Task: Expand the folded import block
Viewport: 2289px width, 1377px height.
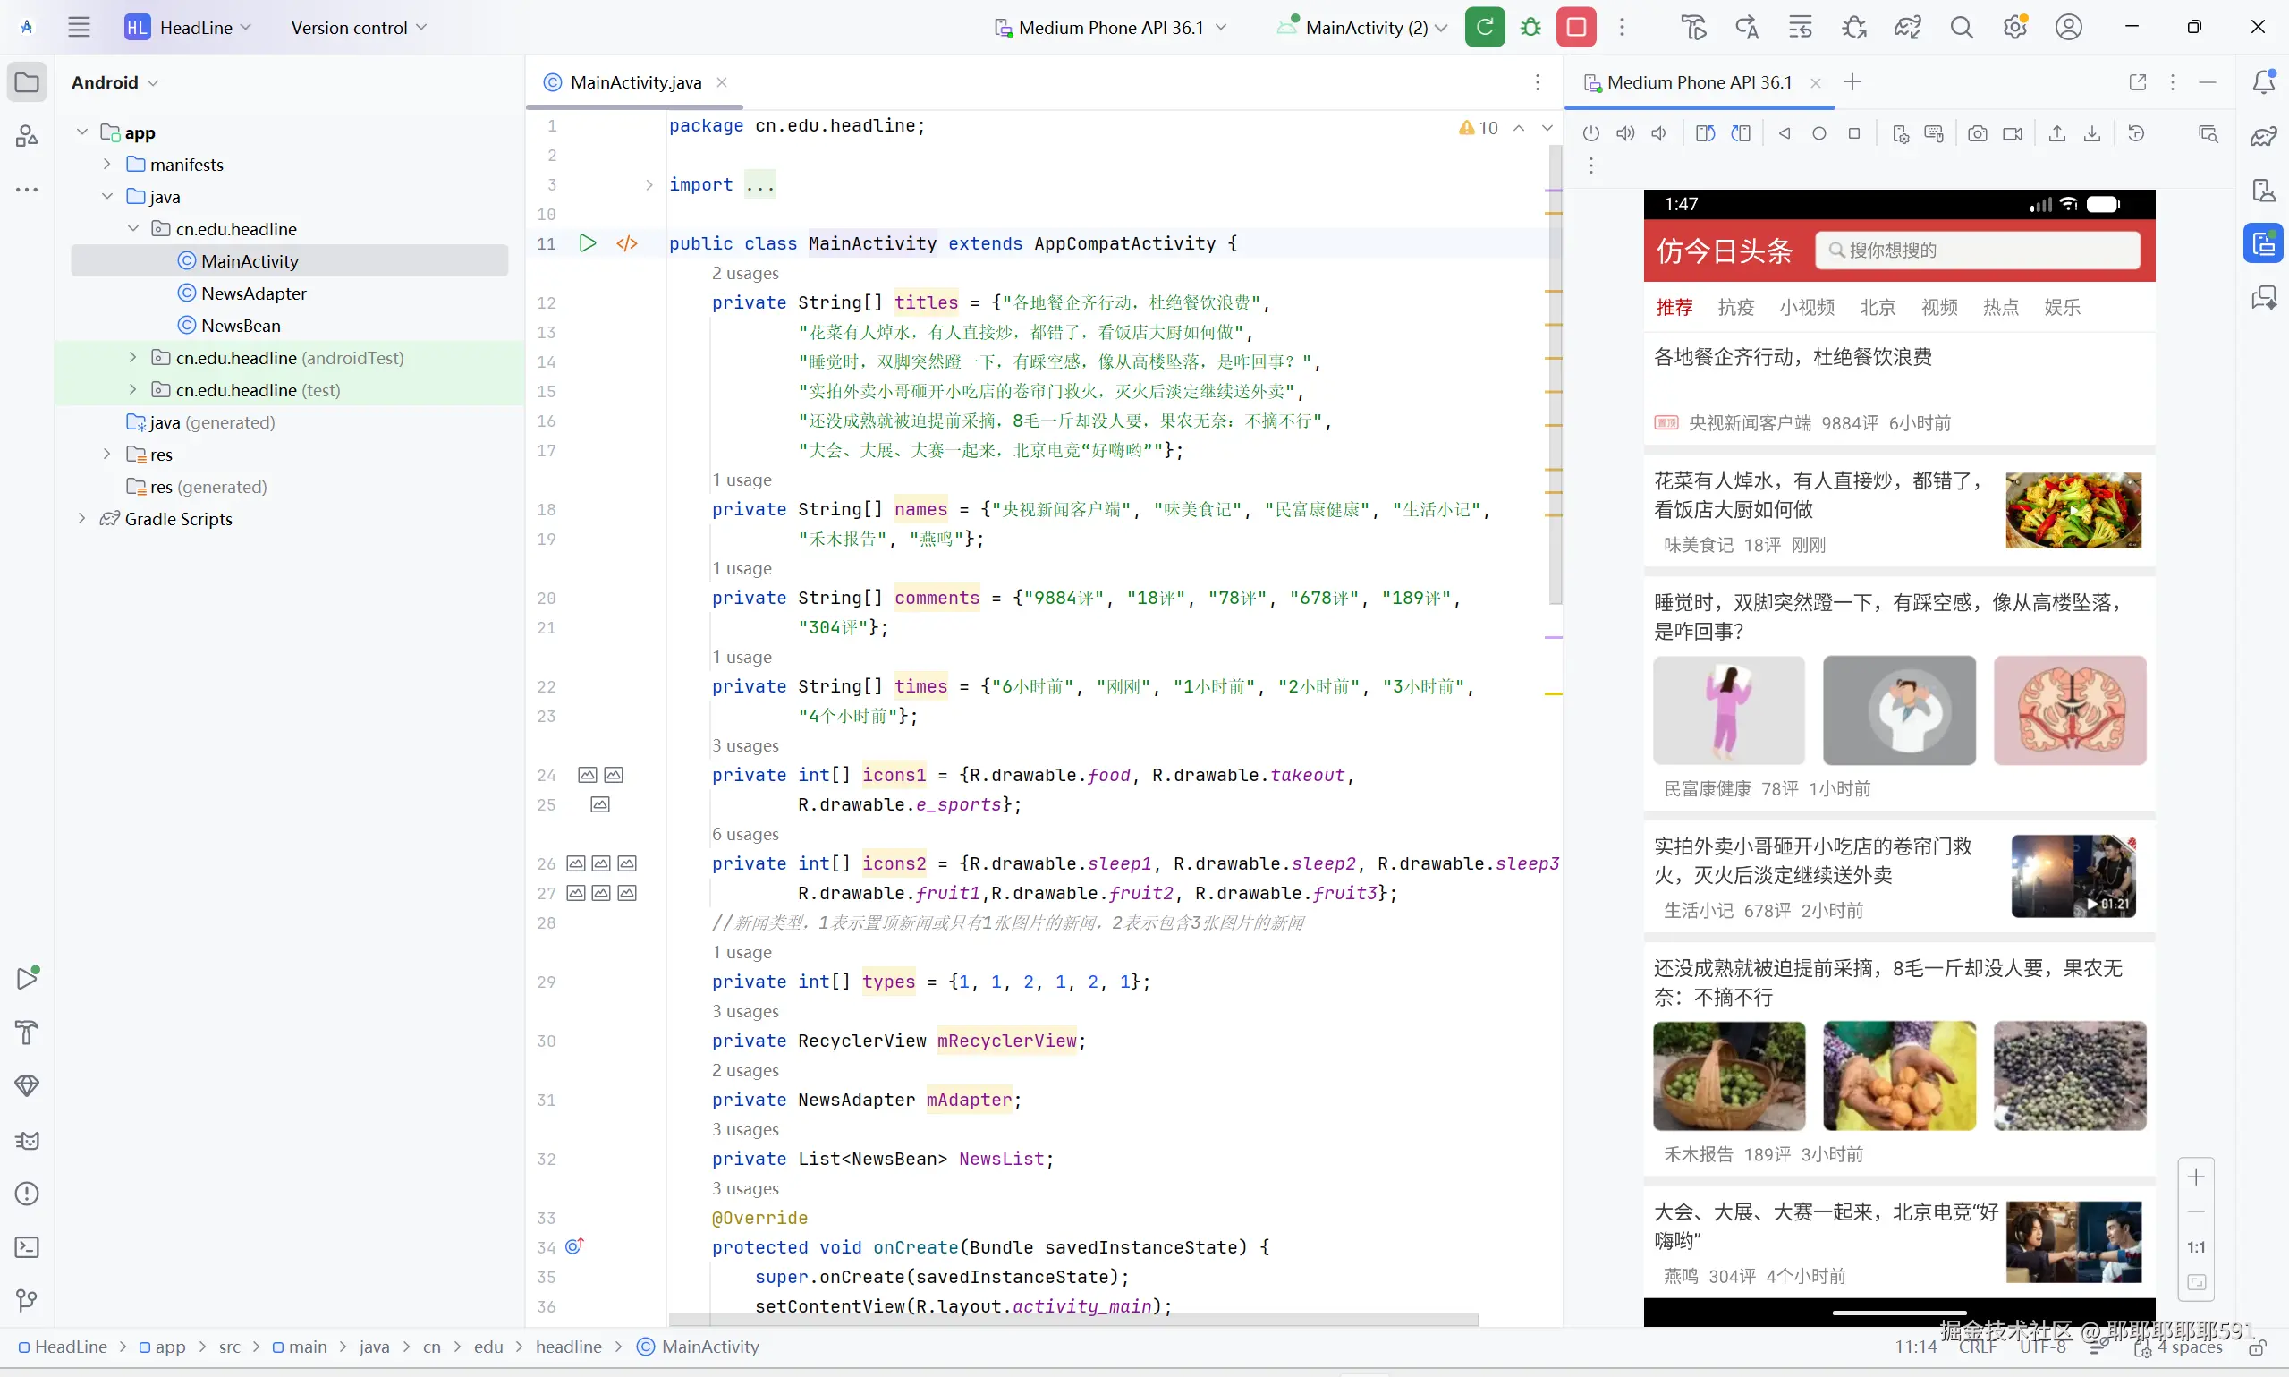Action: [x=649, y=184]
